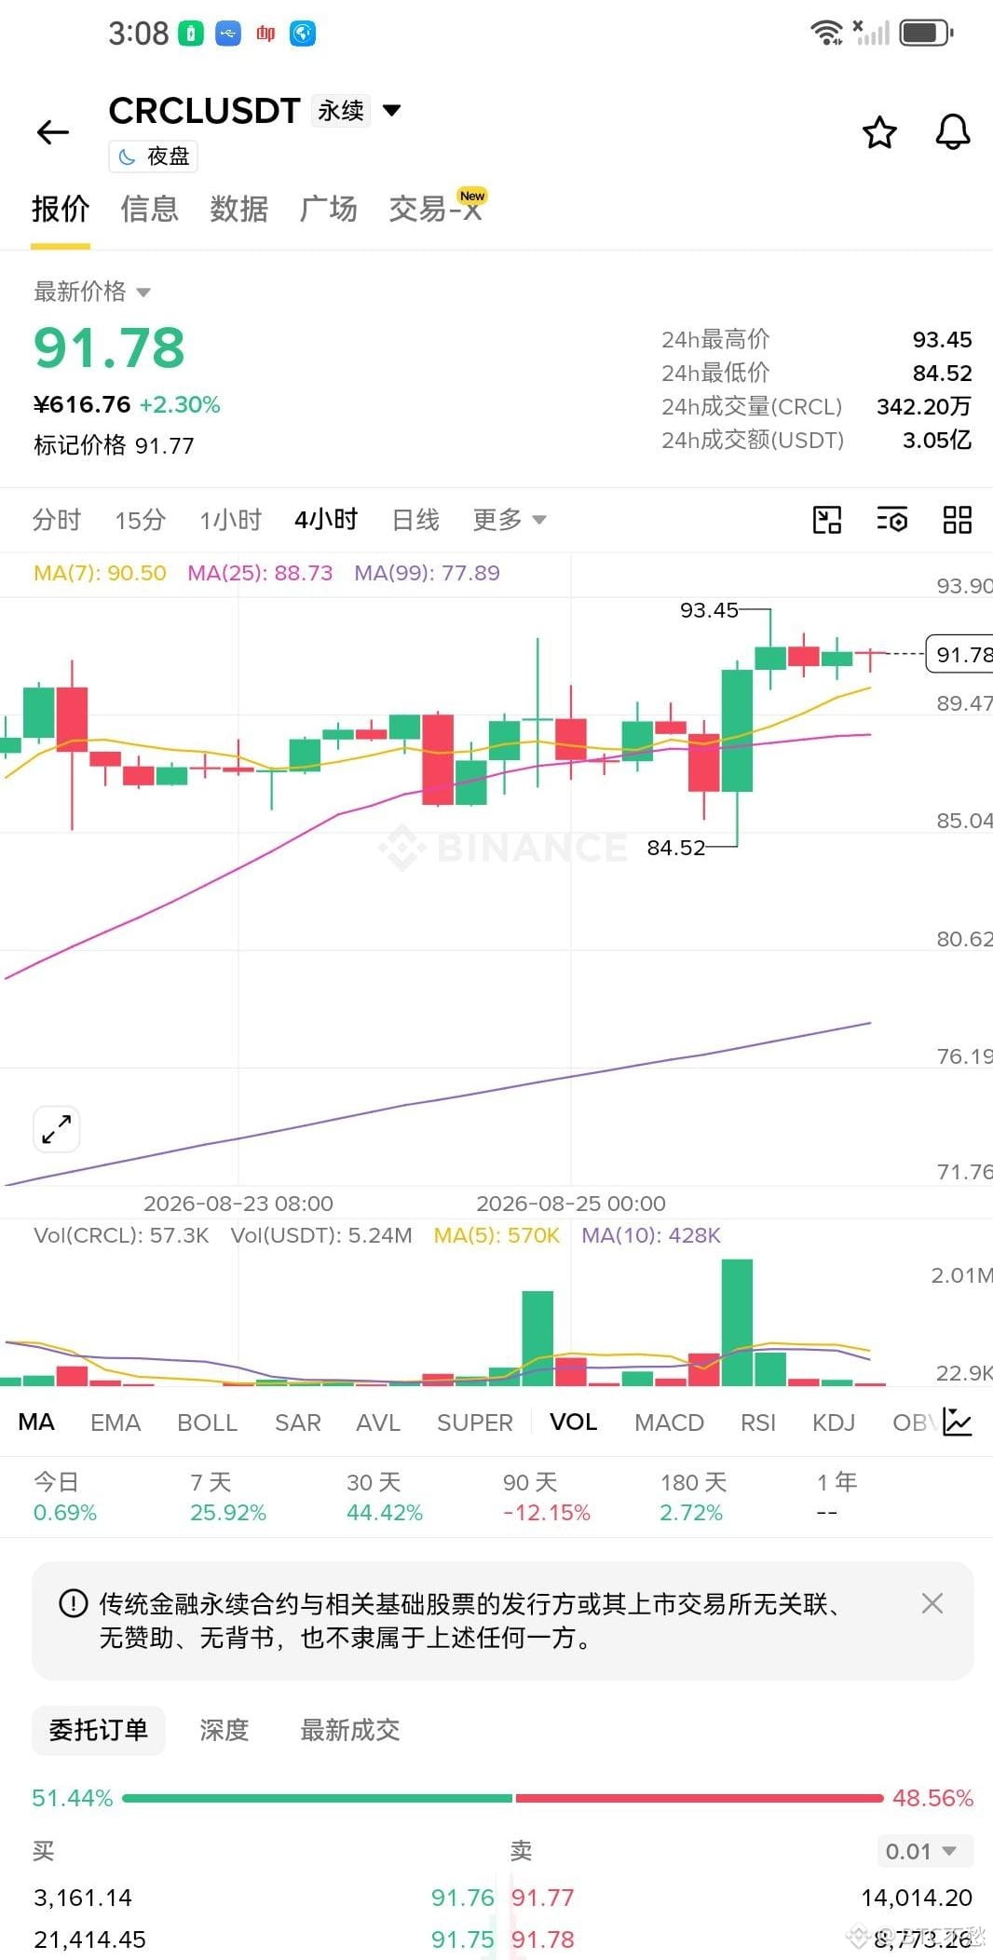The height and width of the screenshot is (1960, 993).
Task: Select the 1小时 timeframe
Action: (230, 520)
